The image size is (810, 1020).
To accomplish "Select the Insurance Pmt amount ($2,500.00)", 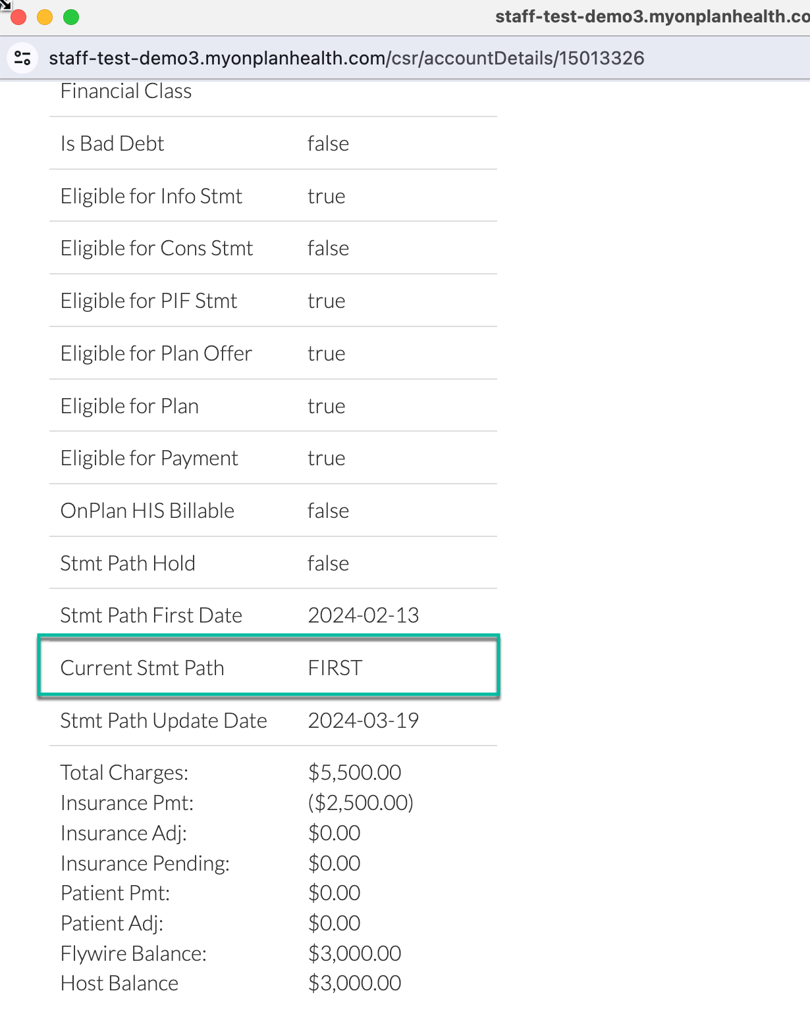I will coord(360,802).
